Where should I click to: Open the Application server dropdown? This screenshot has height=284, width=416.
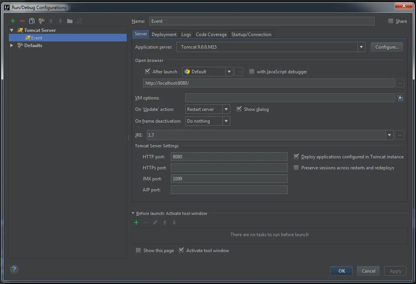pyautogui.click(x=361, y=47)
